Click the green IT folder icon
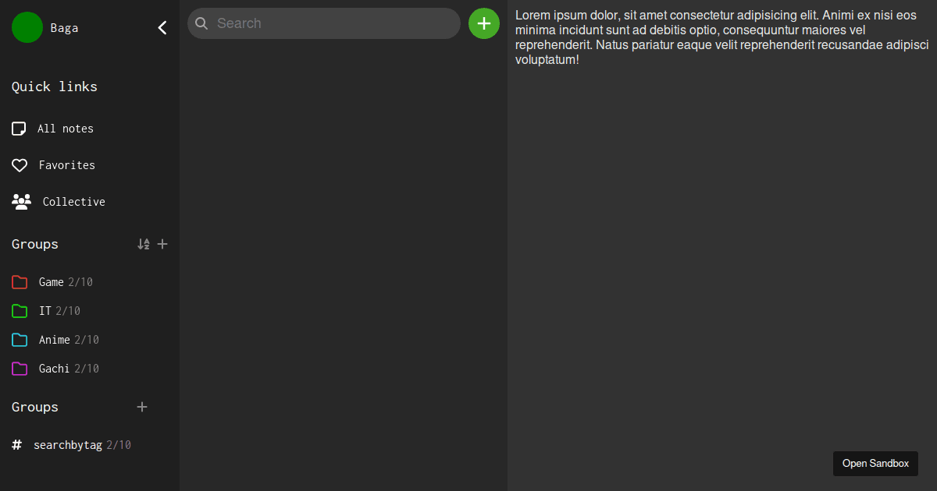 pyautogui.click(x=20, y=311)
